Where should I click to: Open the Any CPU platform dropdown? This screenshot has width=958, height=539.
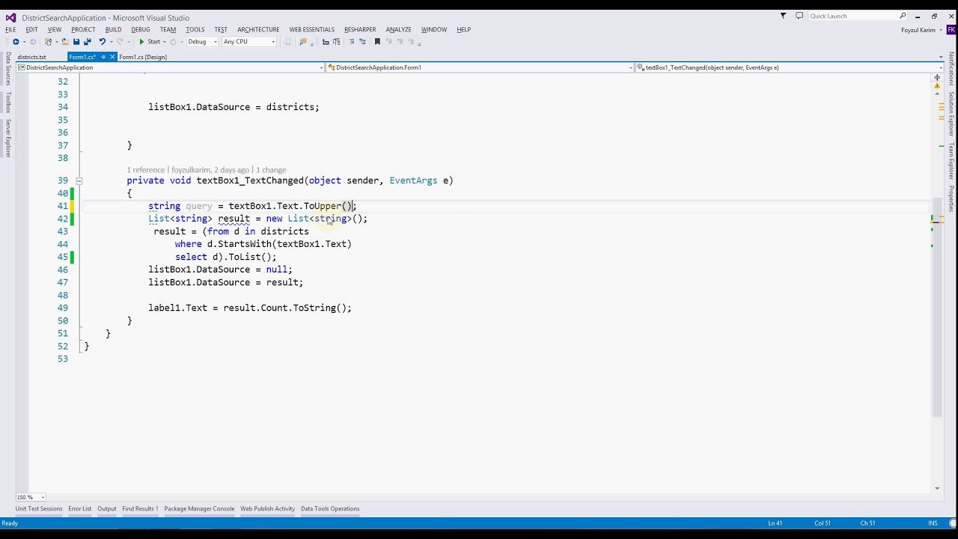coord(249,42)
